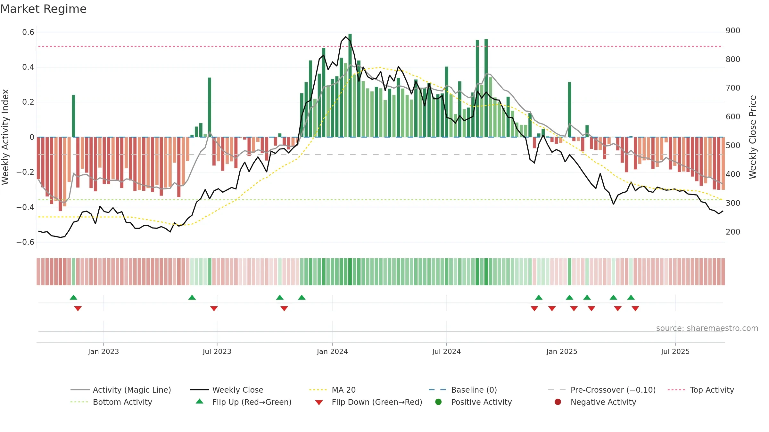Click the −0.6 tick on the activity axis
Viewport: 769px width, 432px height.
coord(25,242)
